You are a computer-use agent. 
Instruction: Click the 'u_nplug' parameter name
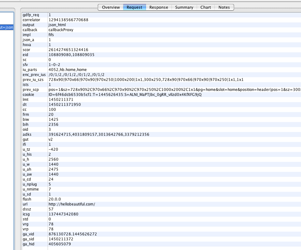(30, 184)
